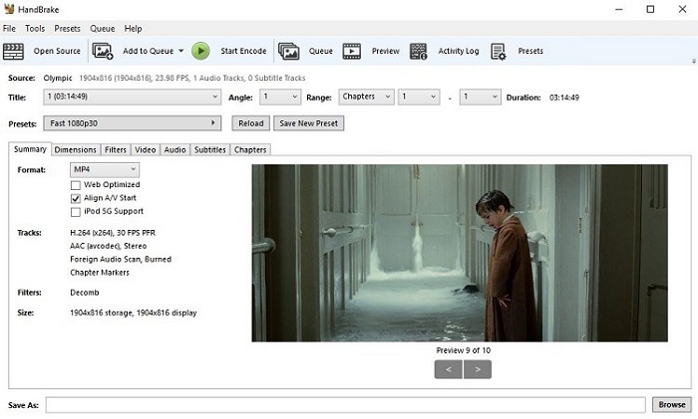Click the 'AAC (avcodec), Stereo' track text
The image size is (698, 419).
tap(108, 246)
